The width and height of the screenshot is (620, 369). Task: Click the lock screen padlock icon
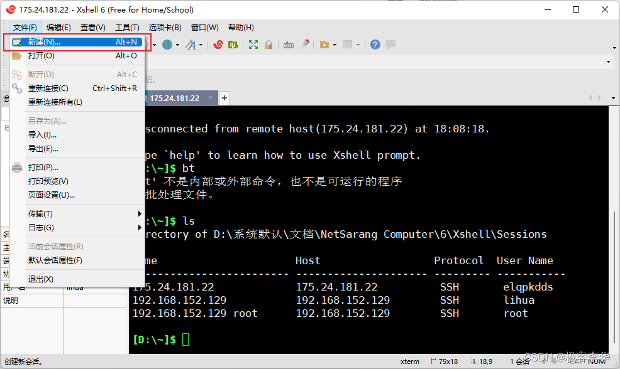click(268, 45)
